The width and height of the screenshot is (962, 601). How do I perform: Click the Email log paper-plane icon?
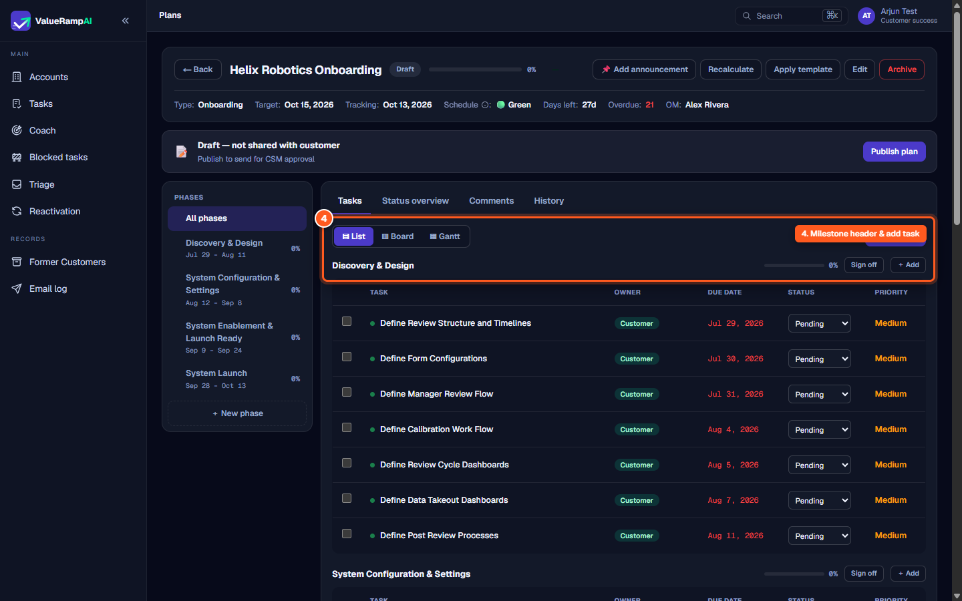17,288
